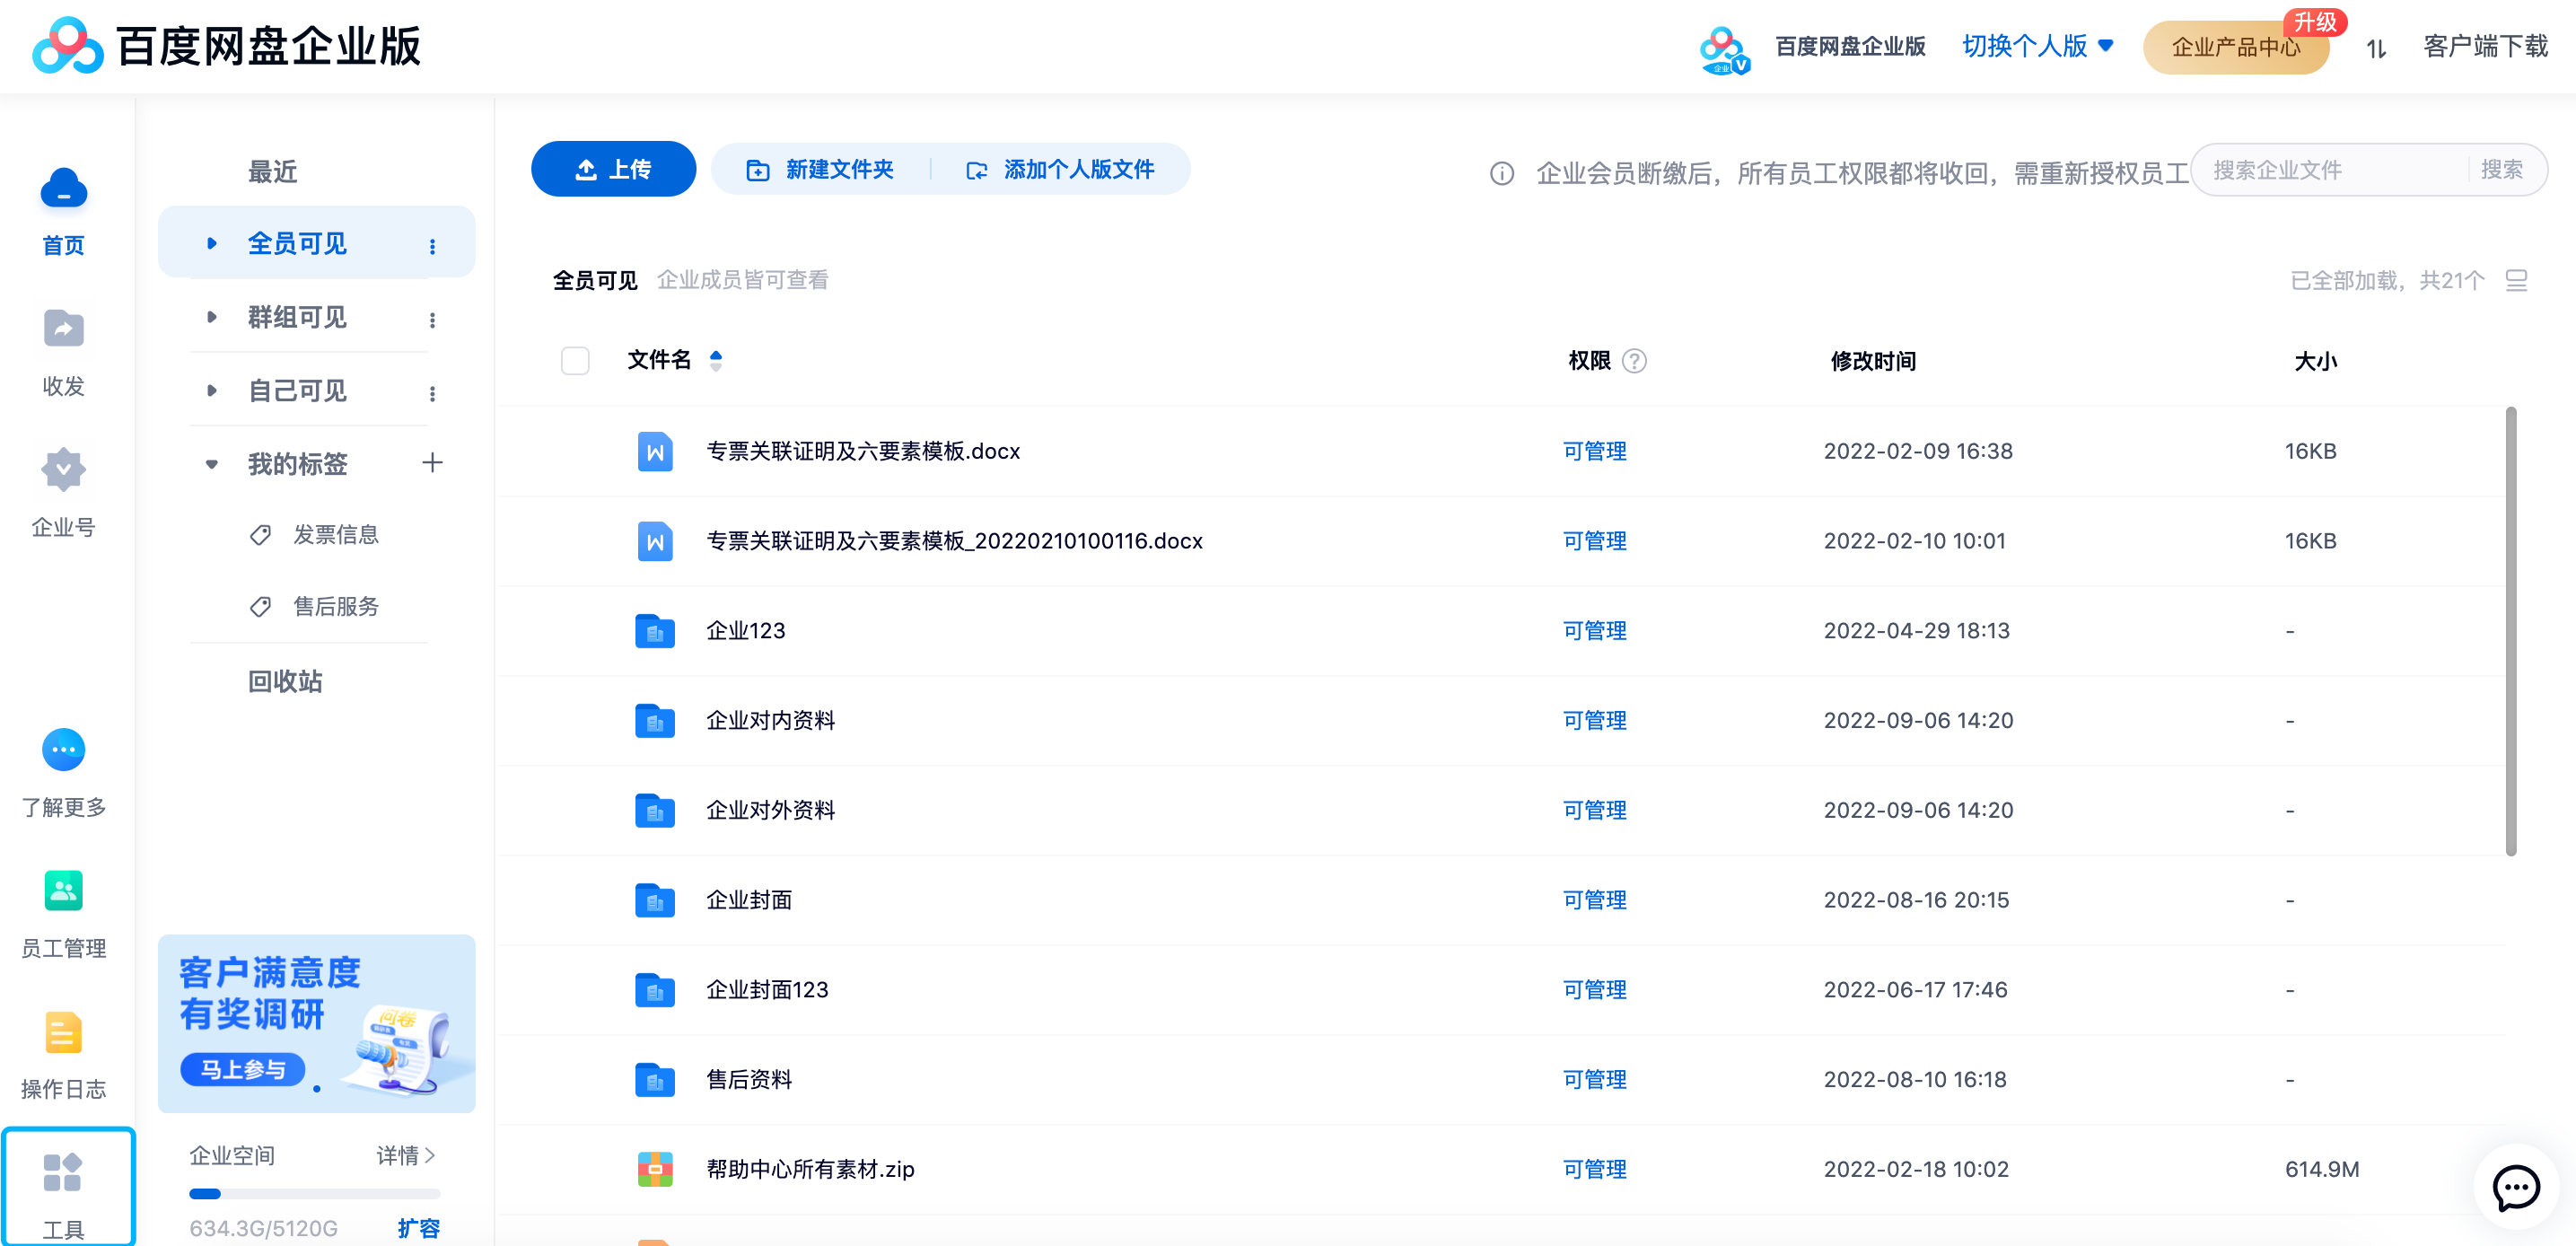Select the 发票信息 tag

[x=336, y=535]
